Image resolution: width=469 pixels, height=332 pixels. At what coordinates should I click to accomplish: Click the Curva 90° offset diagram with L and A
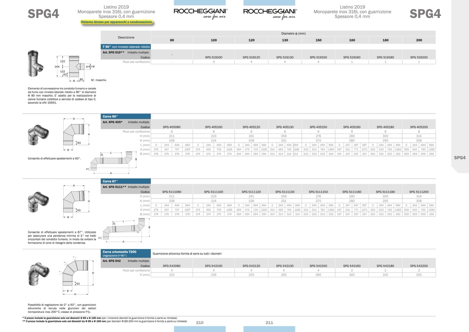pyautogui.click(x=112, y=162)
